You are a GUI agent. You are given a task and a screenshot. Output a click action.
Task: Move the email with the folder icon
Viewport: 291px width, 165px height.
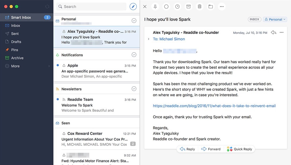pos(211,7)
